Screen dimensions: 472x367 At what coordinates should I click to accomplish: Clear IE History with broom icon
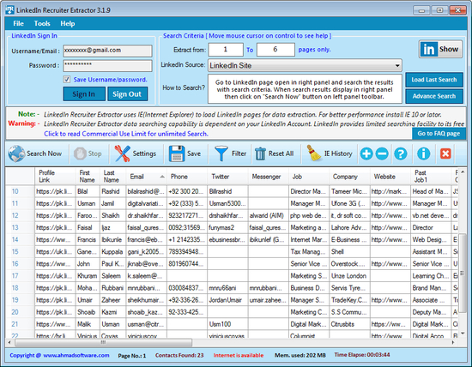tap(313, 153)
